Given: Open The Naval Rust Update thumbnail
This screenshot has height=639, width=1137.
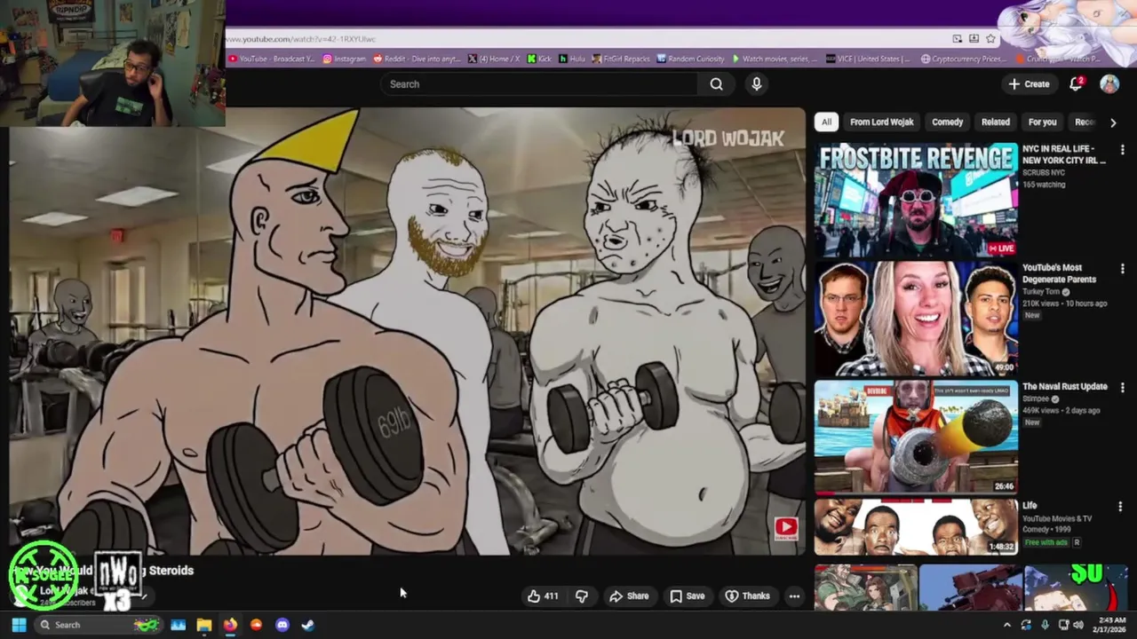Looking at the screenshot, I should point(916,437).
